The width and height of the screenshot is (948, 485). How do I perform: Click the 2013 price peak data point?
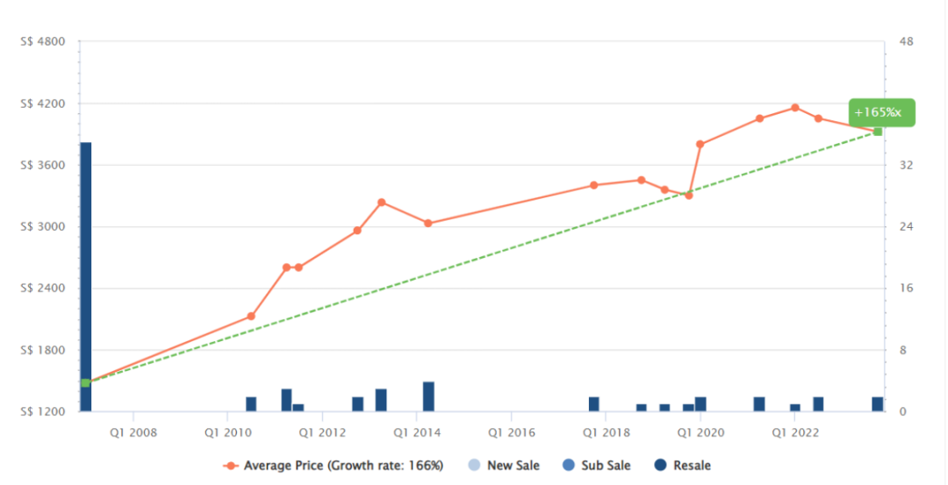(x=382, y=203)
